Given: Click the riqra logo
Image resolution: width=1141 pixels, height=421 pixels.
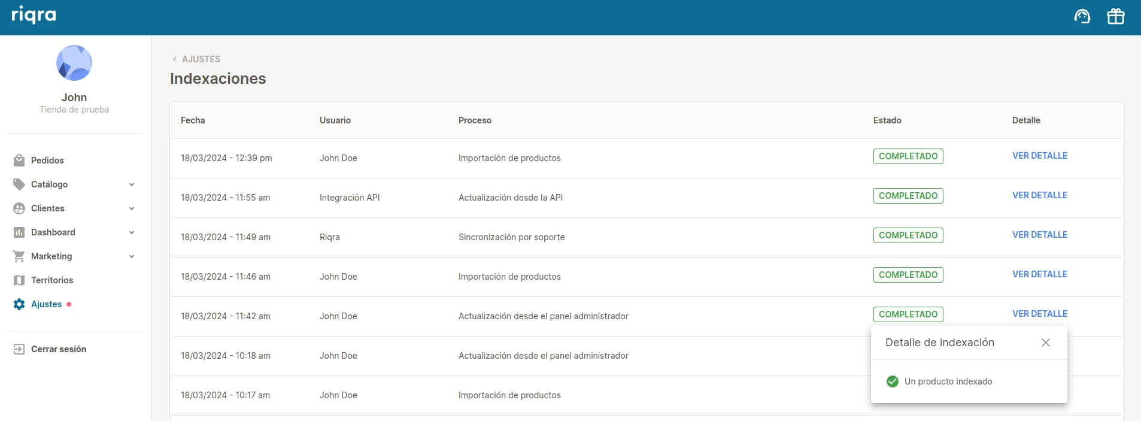Looking at the screenshot, I should click(34, 14).
